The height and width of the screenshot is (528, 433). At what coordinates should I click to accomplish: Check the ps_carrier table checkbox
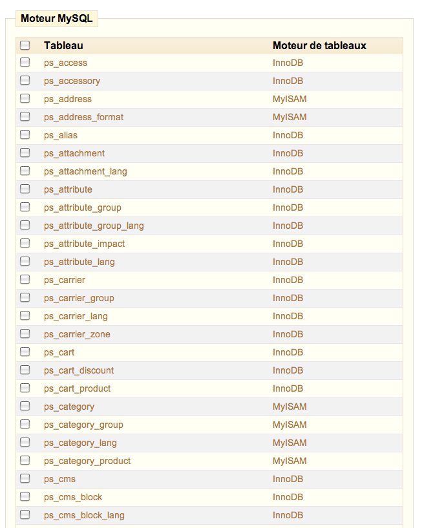coord(25,280)
